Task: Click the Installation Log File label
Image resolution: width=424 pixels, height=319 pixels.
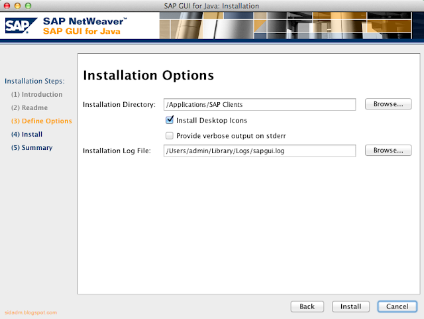Action: [x=117, y=151]
